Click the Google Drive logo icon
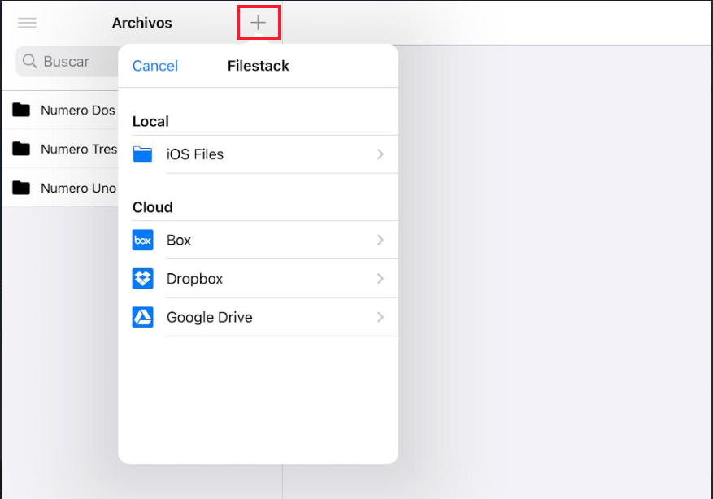The image size is (713, 499). [143, 317]
